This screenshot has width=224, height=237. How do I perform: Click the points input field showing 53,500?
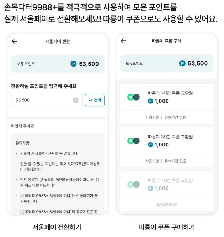click(47, 100)
